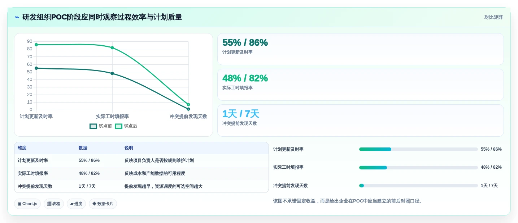The width and height of the screenshot is (518, 223).
Task: Click the 数据 table column header
Action: [83, 148]
